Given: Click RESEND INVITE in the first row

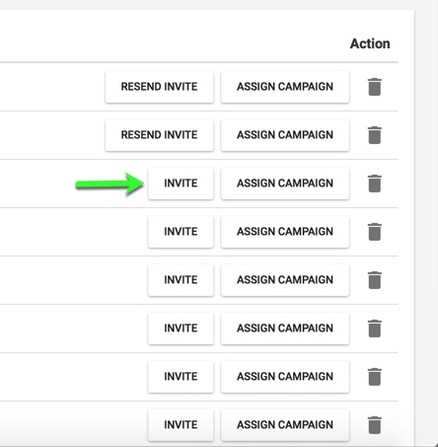Looking at the screenshot, I should click(x=159, y=87).
